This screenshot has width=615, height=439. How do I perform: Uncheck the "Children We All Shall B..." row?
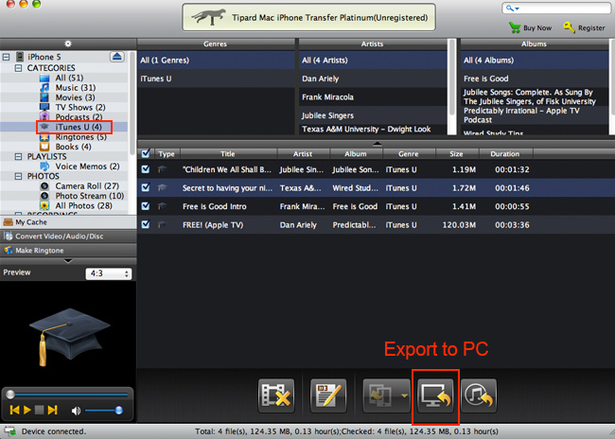[x=146, y=169]
